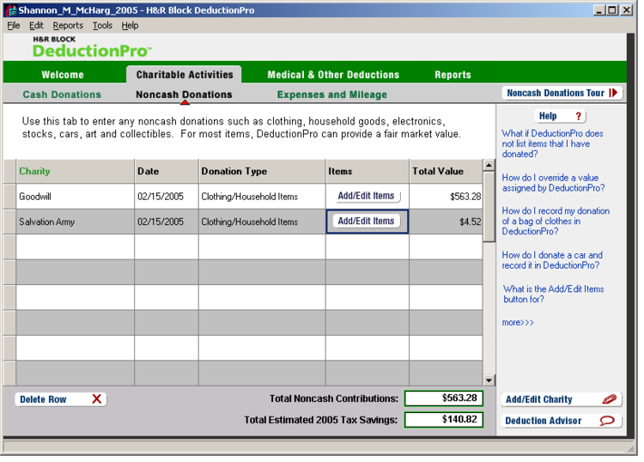Viewport: 644px width, 462px height.
Task: Click the Items column header
Action: click(368, 171)
